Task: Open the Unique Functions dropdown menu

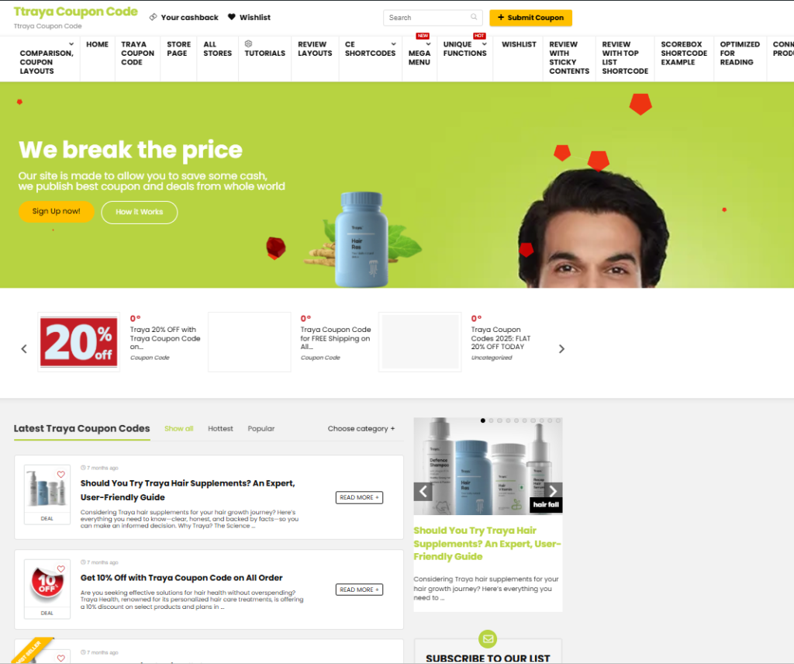Action: (465, 49)
